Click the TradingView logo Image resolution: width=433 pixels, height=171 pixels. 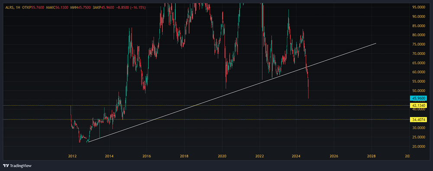[x=17, y=166]
